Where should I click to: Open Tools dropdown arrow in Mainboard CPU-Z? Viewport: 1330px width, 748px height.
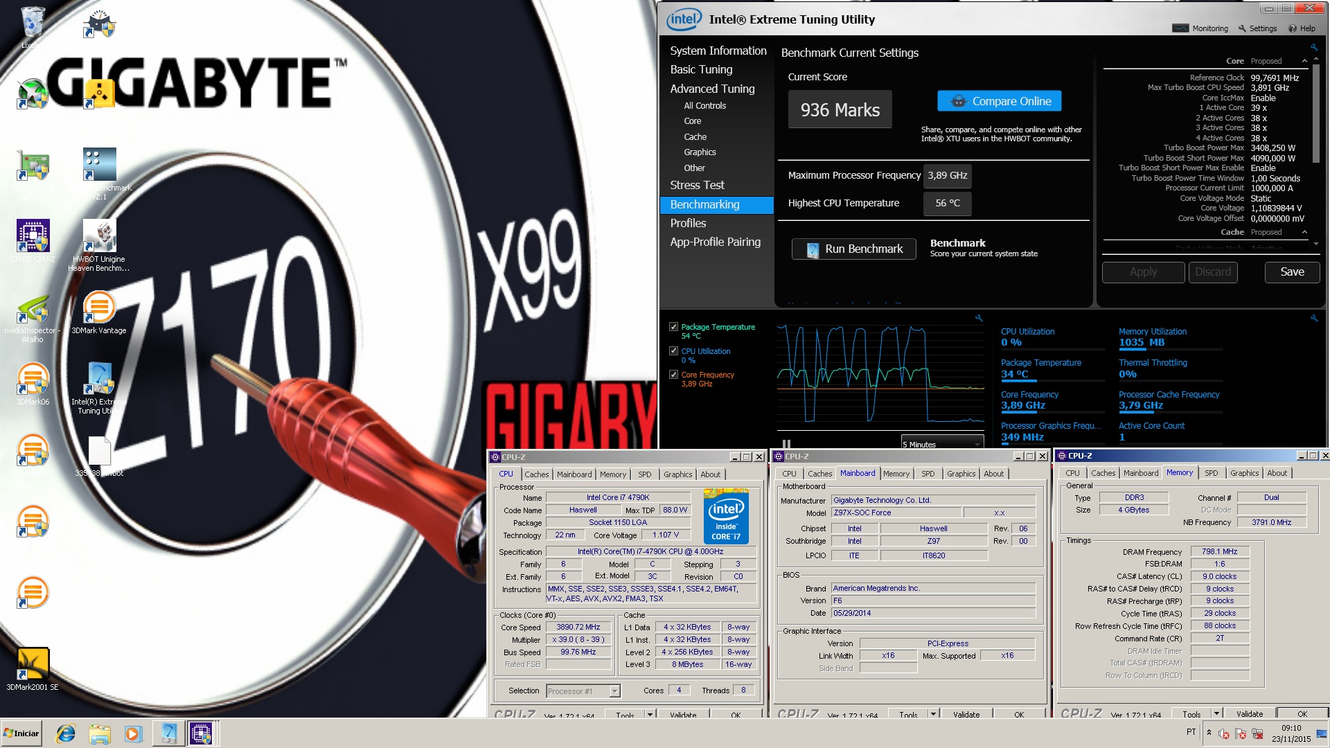point(933,714)
